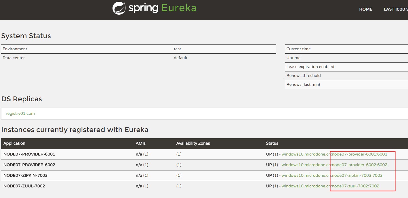Click the Status column header
This screenshot has width=408, height=198.
(272, 143)
